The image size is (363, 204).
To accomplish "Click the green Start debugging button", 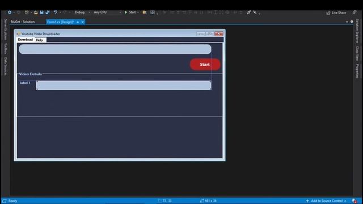I will tap(130, 12).
